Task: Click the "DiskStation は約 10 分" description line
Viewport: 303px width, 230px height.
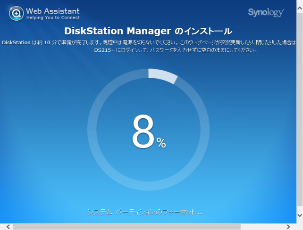Action: pos(149,42)
